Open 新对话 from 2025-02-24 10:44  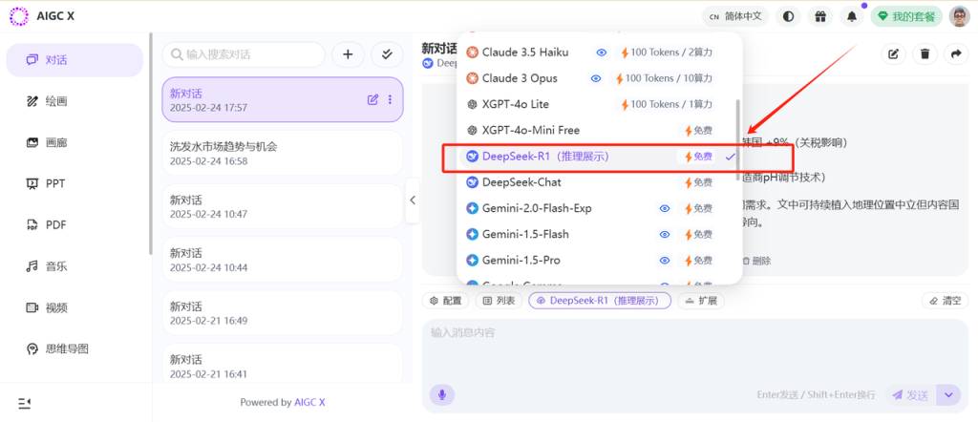[x=283, y=260]
